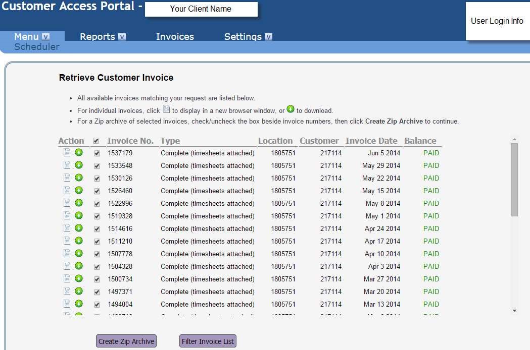530x350 pixels.
Task: Uncheck the box for invoice 1511210
Action: click(97, 242)
